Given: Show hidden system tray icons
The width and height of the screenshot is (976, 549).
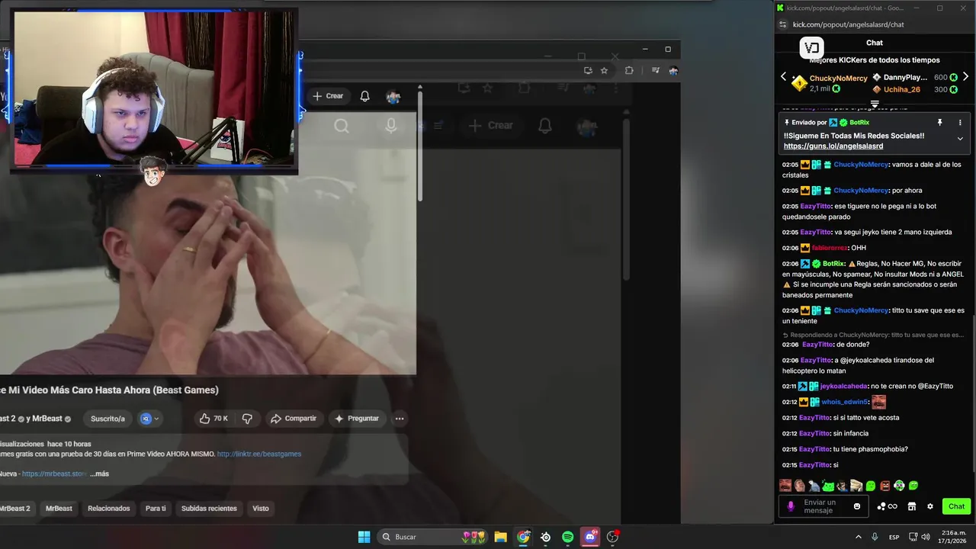Looking at the screenshot, I should coord(859,537).
